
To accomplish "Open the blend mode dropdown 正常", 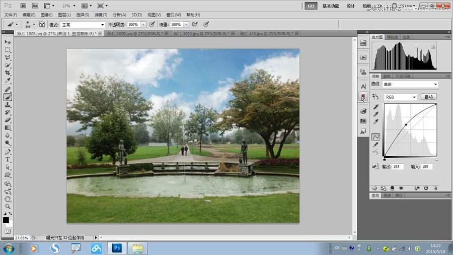I will (83, 25).
